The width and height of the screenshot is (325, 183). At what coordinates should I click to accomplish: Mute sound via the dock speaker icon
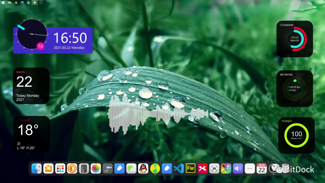(x=238, y=169)
